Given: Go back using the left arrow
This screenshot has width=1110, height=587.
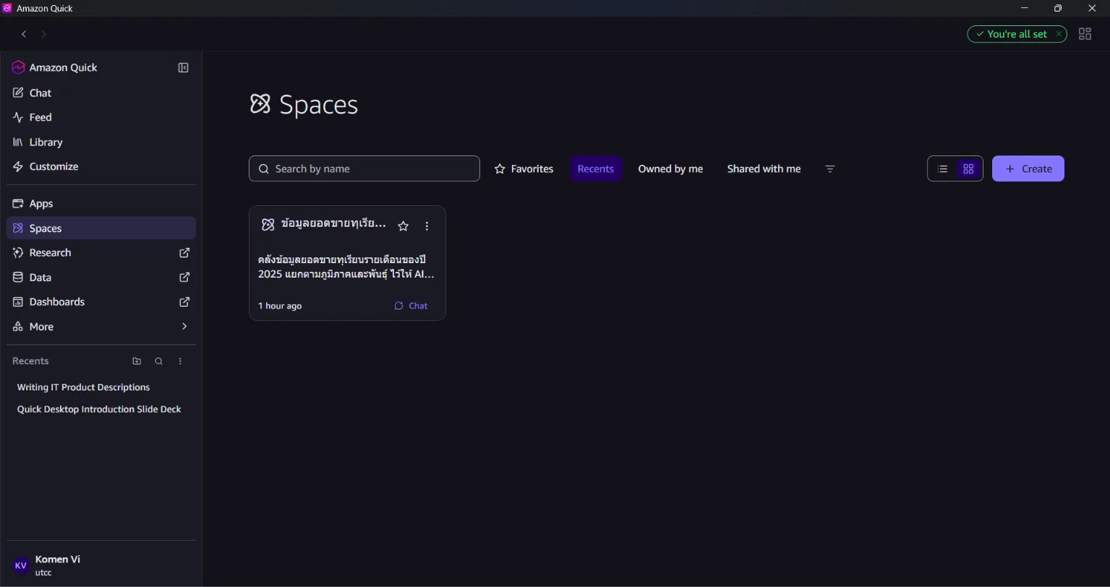Looking at the screenshot, I should [x=24, y=34].
